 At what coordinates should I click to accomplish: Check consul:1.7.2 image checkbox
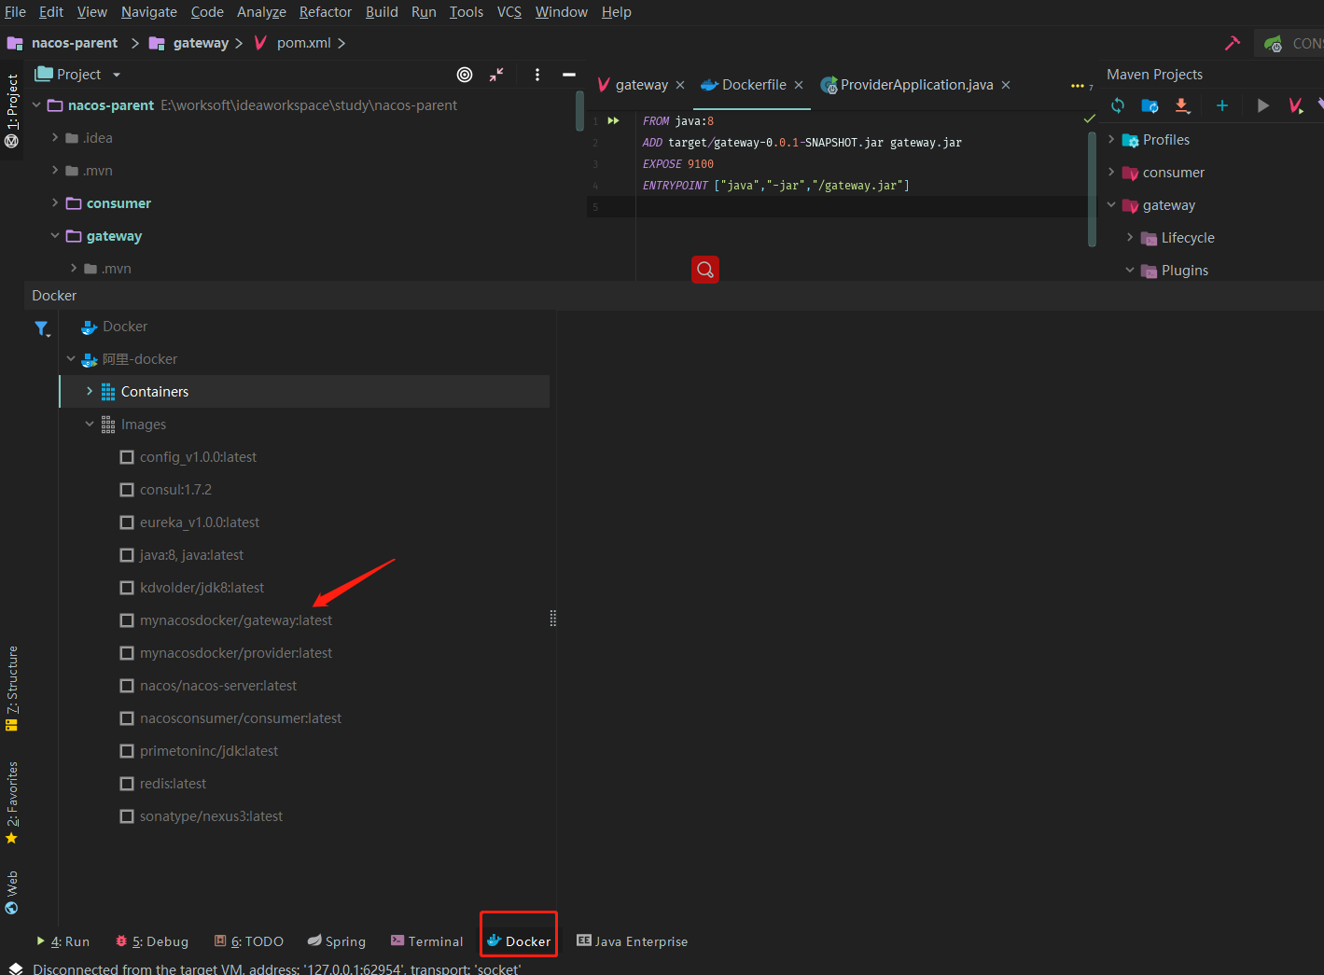pyautogui.click(x=127, y=490)
